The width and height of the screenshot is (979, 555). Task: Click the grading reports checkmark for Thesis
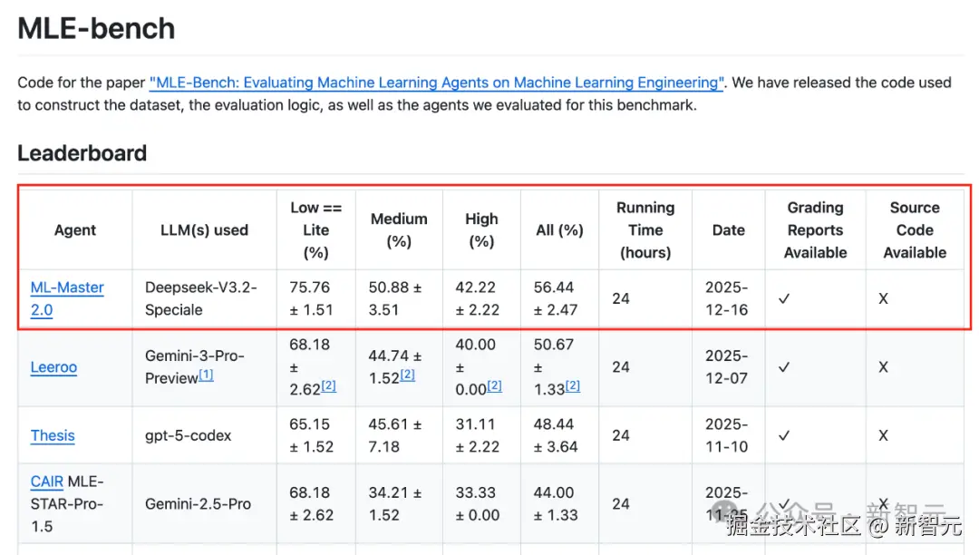pyautogui.click(x=785, y=435)
